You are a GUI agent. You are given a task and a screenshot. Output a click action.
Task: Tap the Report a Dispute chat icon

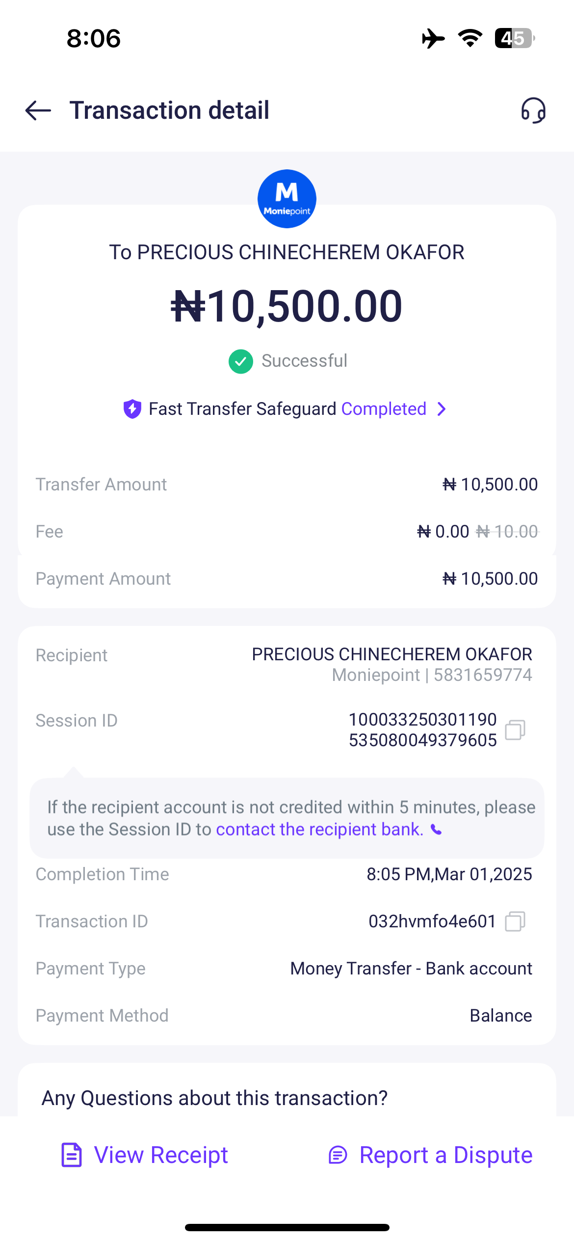(338, 1155)
